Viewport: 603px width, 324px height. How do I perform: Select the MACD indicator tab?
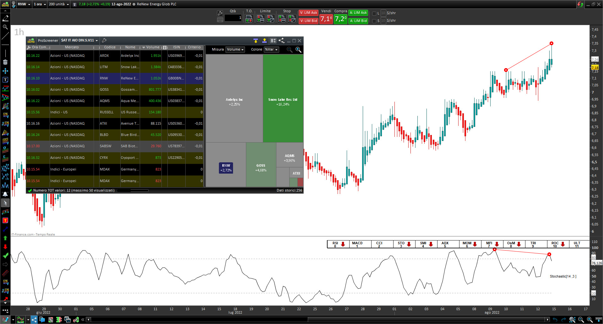[360, 244]
